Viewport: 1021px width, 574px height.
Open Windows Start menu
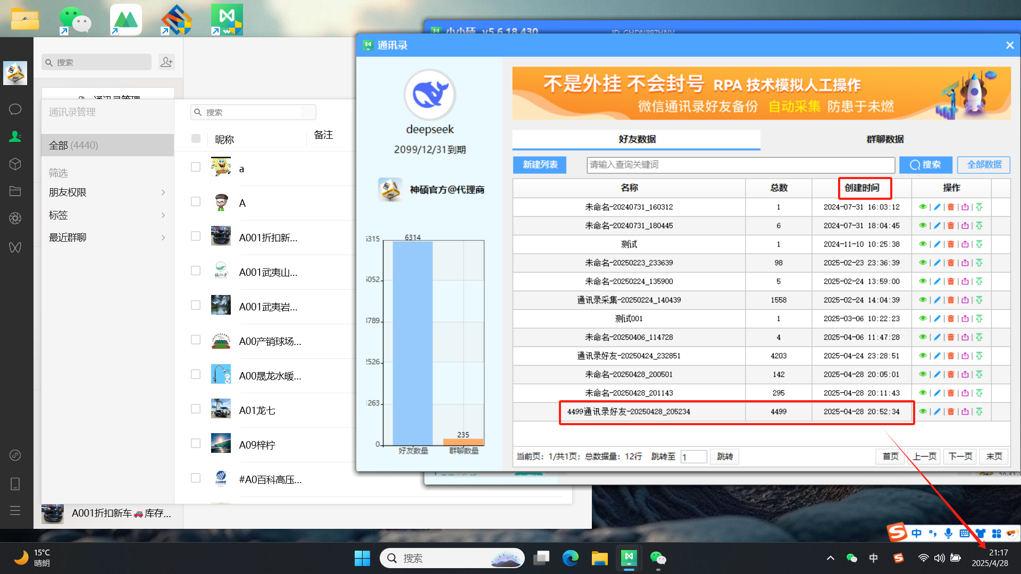coord(362,558)
